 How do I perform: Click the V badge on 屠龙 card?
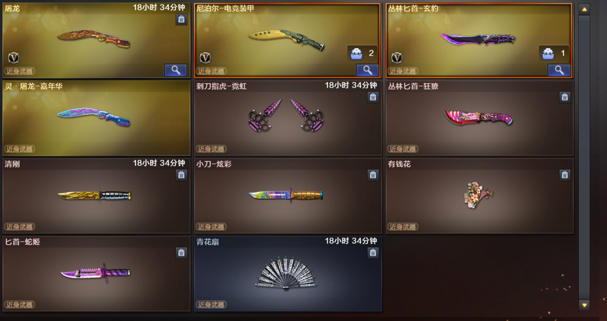(x=13, y=58)
